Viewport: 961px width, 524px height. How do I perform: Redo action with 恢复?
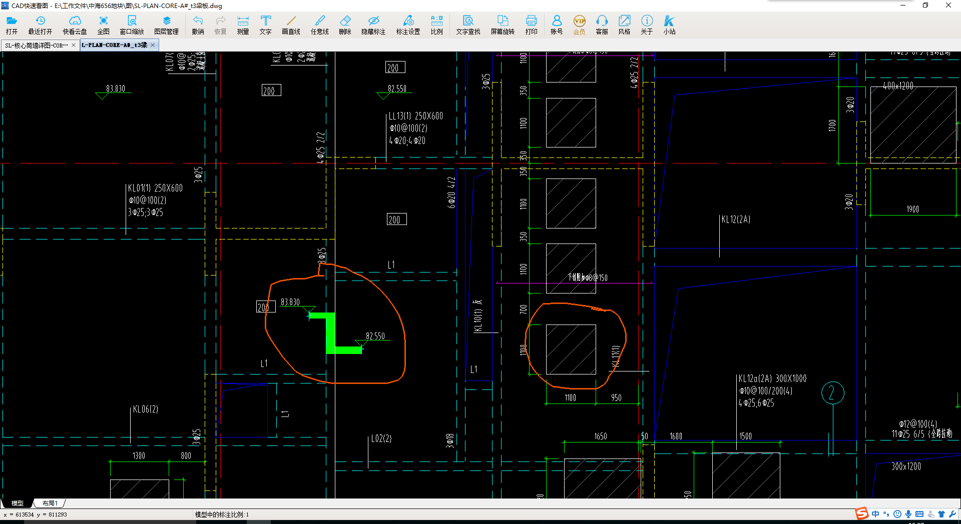[220, 24]
